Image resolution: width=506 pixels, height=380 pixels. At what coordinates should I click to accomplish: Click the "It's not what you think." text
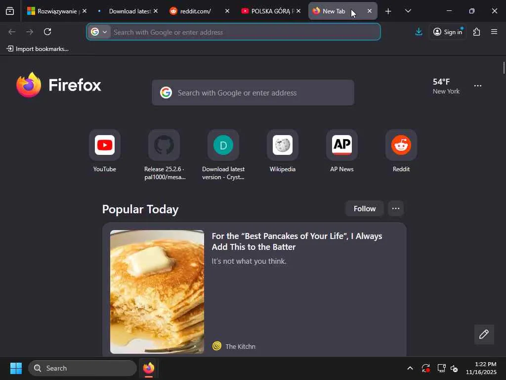tap(249, 261)
